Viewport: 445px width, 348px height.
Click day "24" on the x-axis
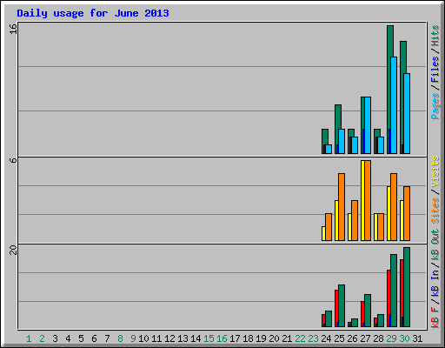(x=326, y=338)
